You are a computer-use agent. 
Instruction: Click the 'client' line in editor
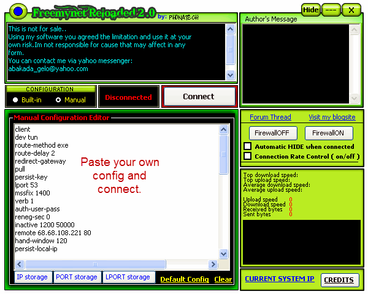click(x=23, y=129)
